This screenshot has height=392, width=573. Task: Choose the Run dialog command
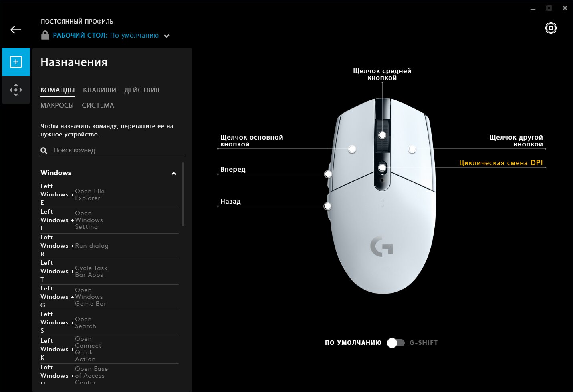(109, 246)
